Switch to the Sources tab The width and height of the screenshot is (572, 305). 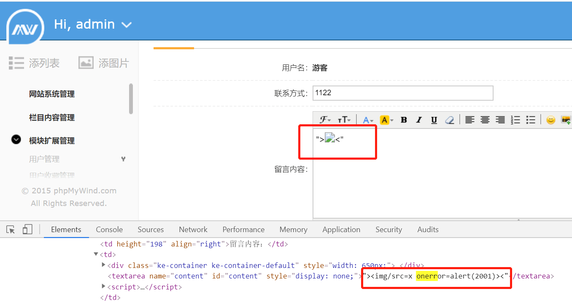tap(151, 230)
